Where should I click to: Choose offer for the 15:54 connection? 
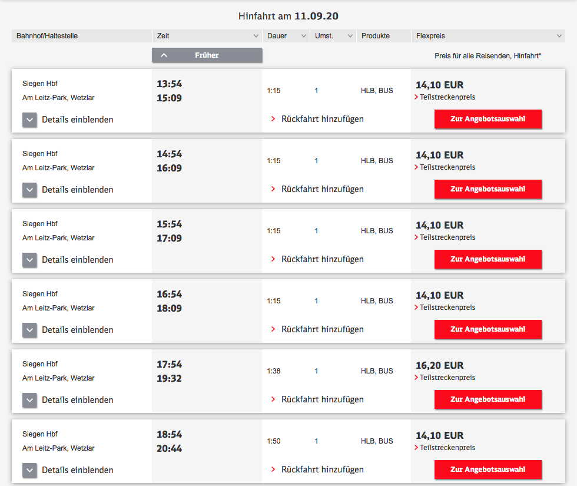(x=488, y=259)
